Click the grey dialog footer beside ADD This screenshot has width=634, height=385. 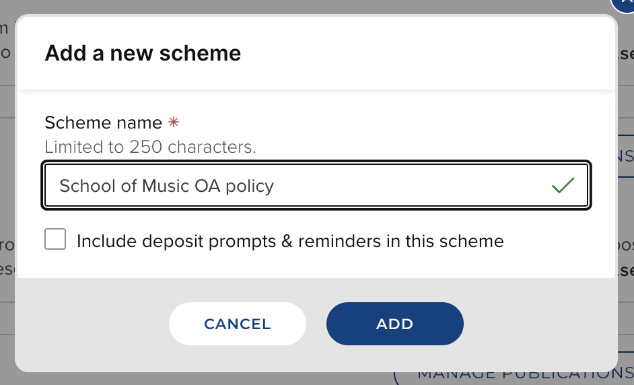coord(538,324)
